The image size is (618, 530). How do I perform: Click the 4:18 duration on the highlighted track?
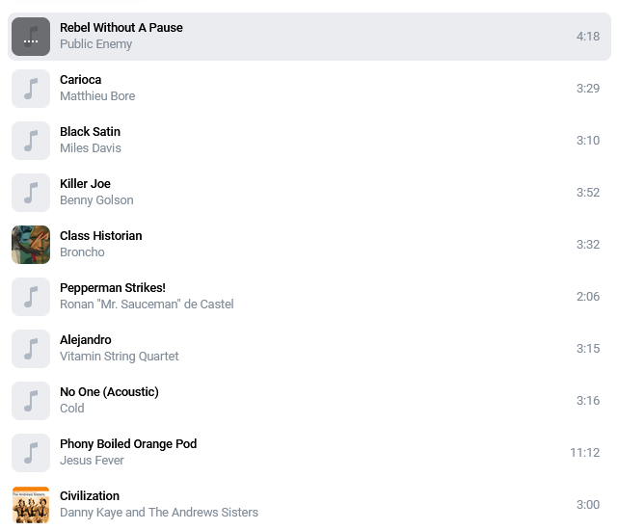coord(588,37)
